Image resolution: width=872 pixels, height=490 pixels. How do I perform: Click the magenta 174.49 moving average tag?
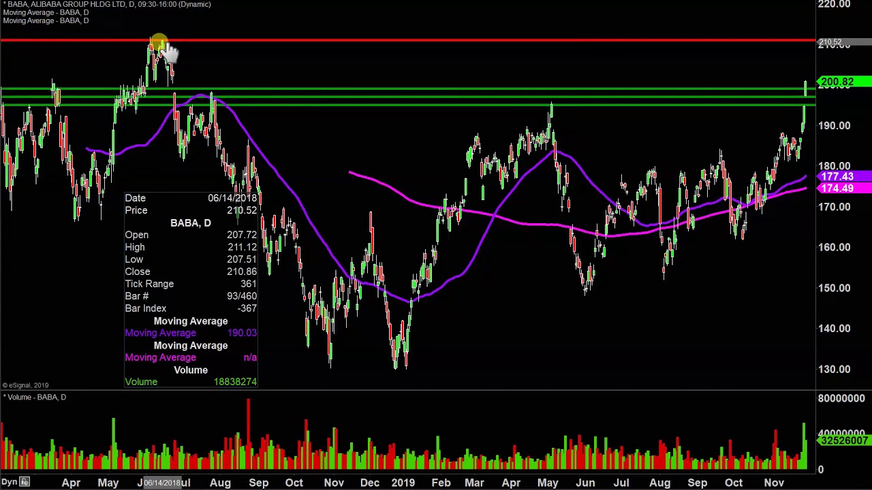click(x=844, y=188)
